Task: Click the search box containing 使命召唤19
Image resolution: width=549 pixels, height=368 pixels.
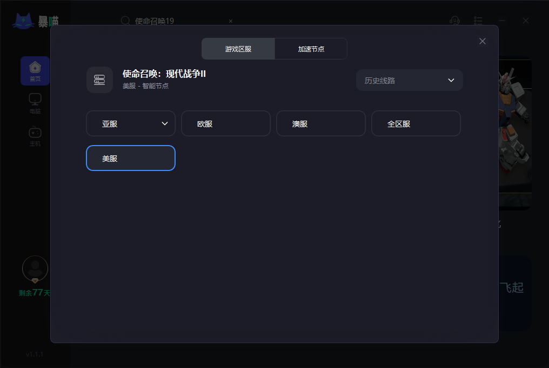Action: click(x=177, y=21)
